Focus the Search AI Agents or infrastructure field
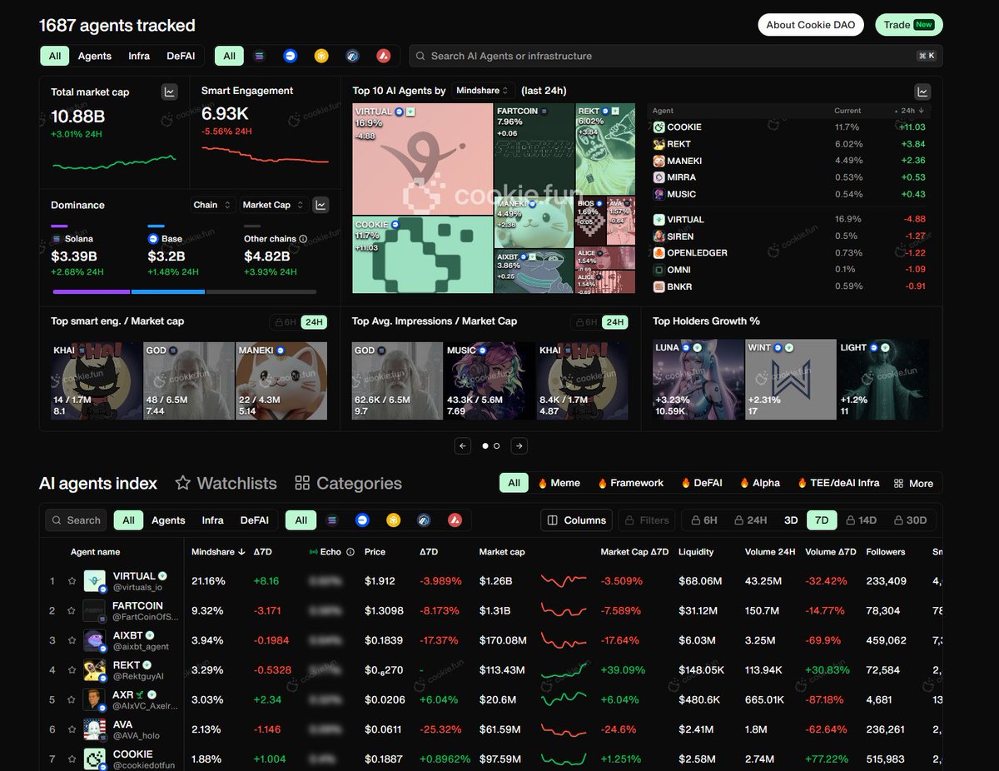Image resolution: width=999 pixels, height=771 pixels. tap(675, 56)
